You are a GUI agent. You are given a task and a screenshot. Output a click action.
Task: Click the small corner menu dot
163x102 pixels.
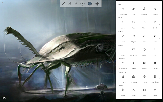pos(2,2)
